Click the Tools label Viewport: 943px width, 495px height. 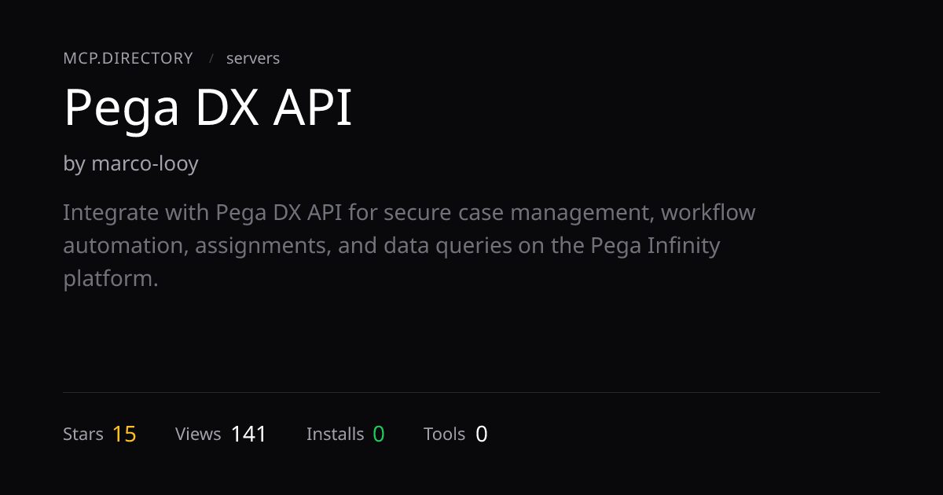(445, 434)
